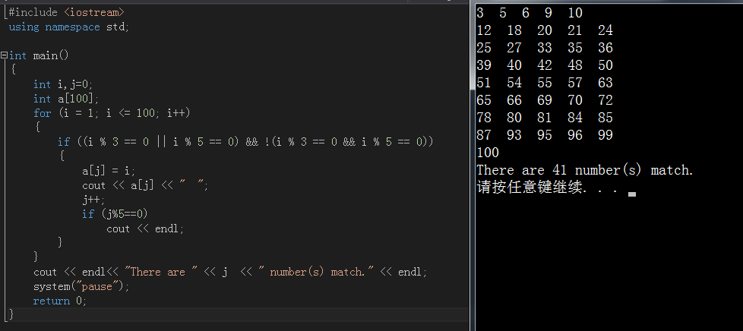Click the 'main()' function name
The image size is (743, 331).
[51, 56]
